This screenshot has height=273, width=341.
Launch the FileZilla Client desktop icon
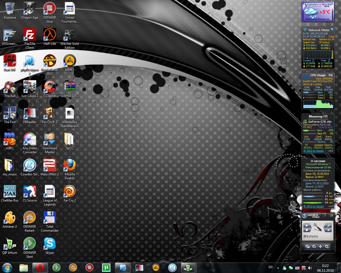click(30, 35)
